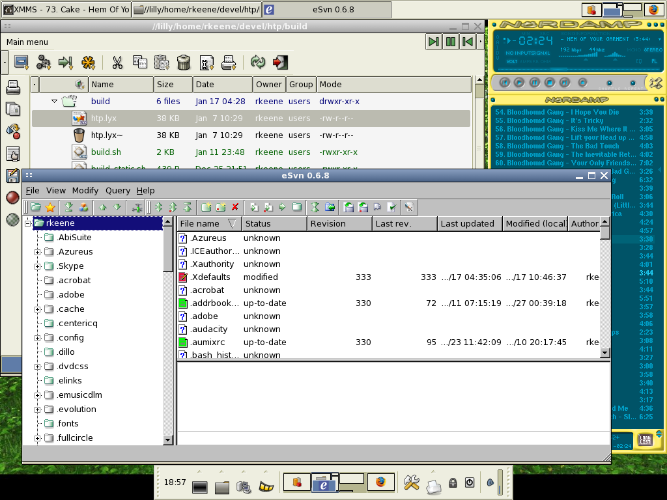Viewport: 667px width, 500px height.
Task: Click the new folder with sparkle icon in eSvn
Action: pos(206,207)
